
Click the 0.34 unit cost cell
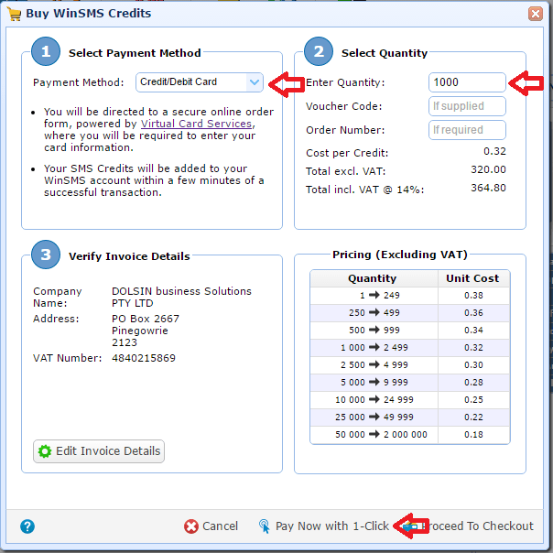point(473,331)
